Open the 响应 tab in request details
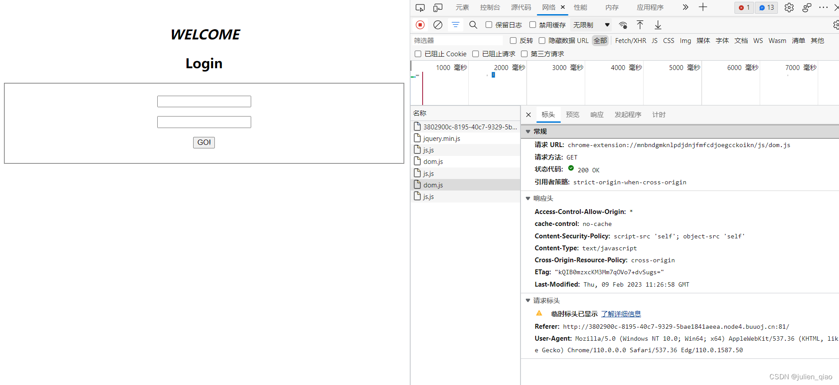 597,114
